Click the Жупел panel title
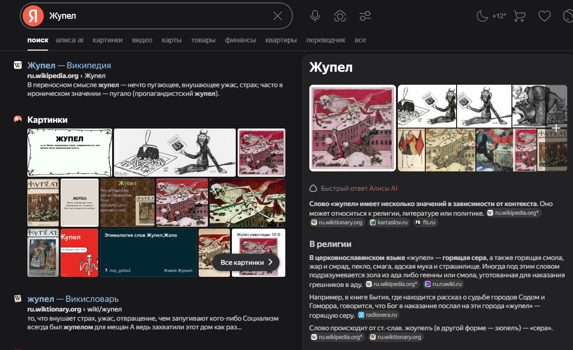Viewport: 573px width, 350px height. tap(331, 67)
